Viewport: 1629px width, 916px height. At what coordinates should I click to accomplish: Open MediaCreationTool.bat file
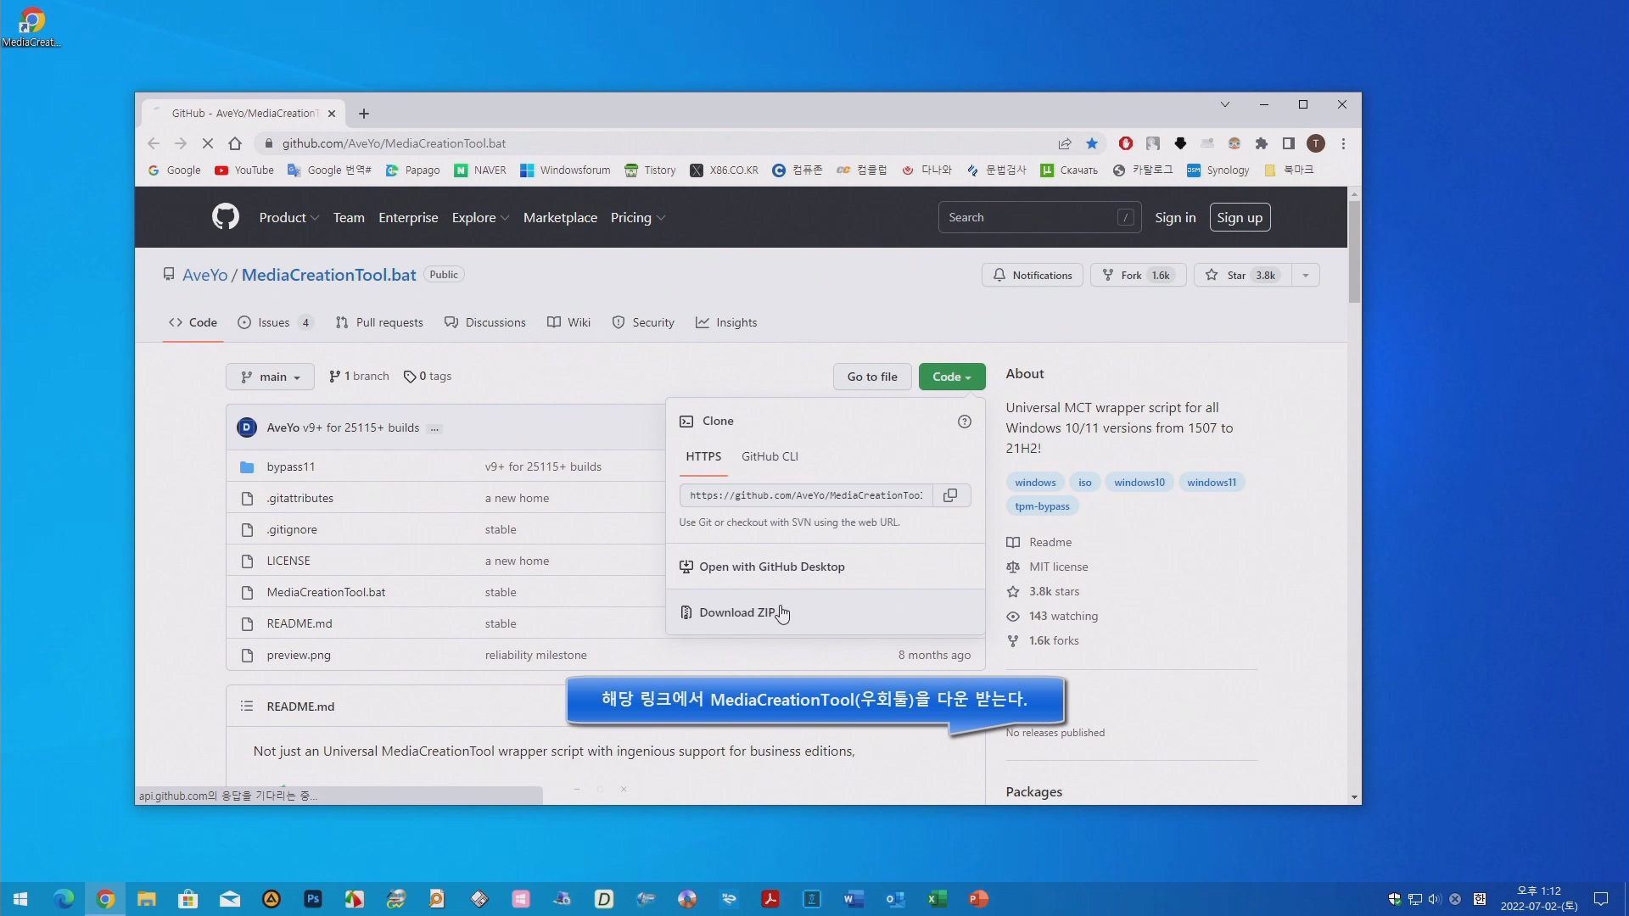click(326, 592)
